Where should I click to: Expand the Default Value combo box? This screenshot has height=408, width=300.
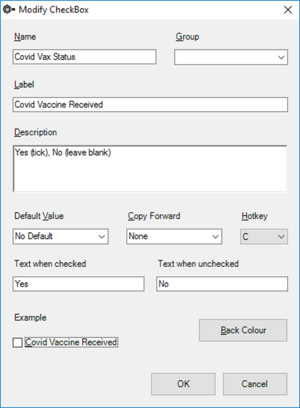coord(60,237)
